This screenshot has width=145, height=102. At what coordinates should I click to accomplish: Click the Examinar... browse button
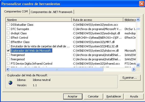pyautogui.click(x=130, y=78)
